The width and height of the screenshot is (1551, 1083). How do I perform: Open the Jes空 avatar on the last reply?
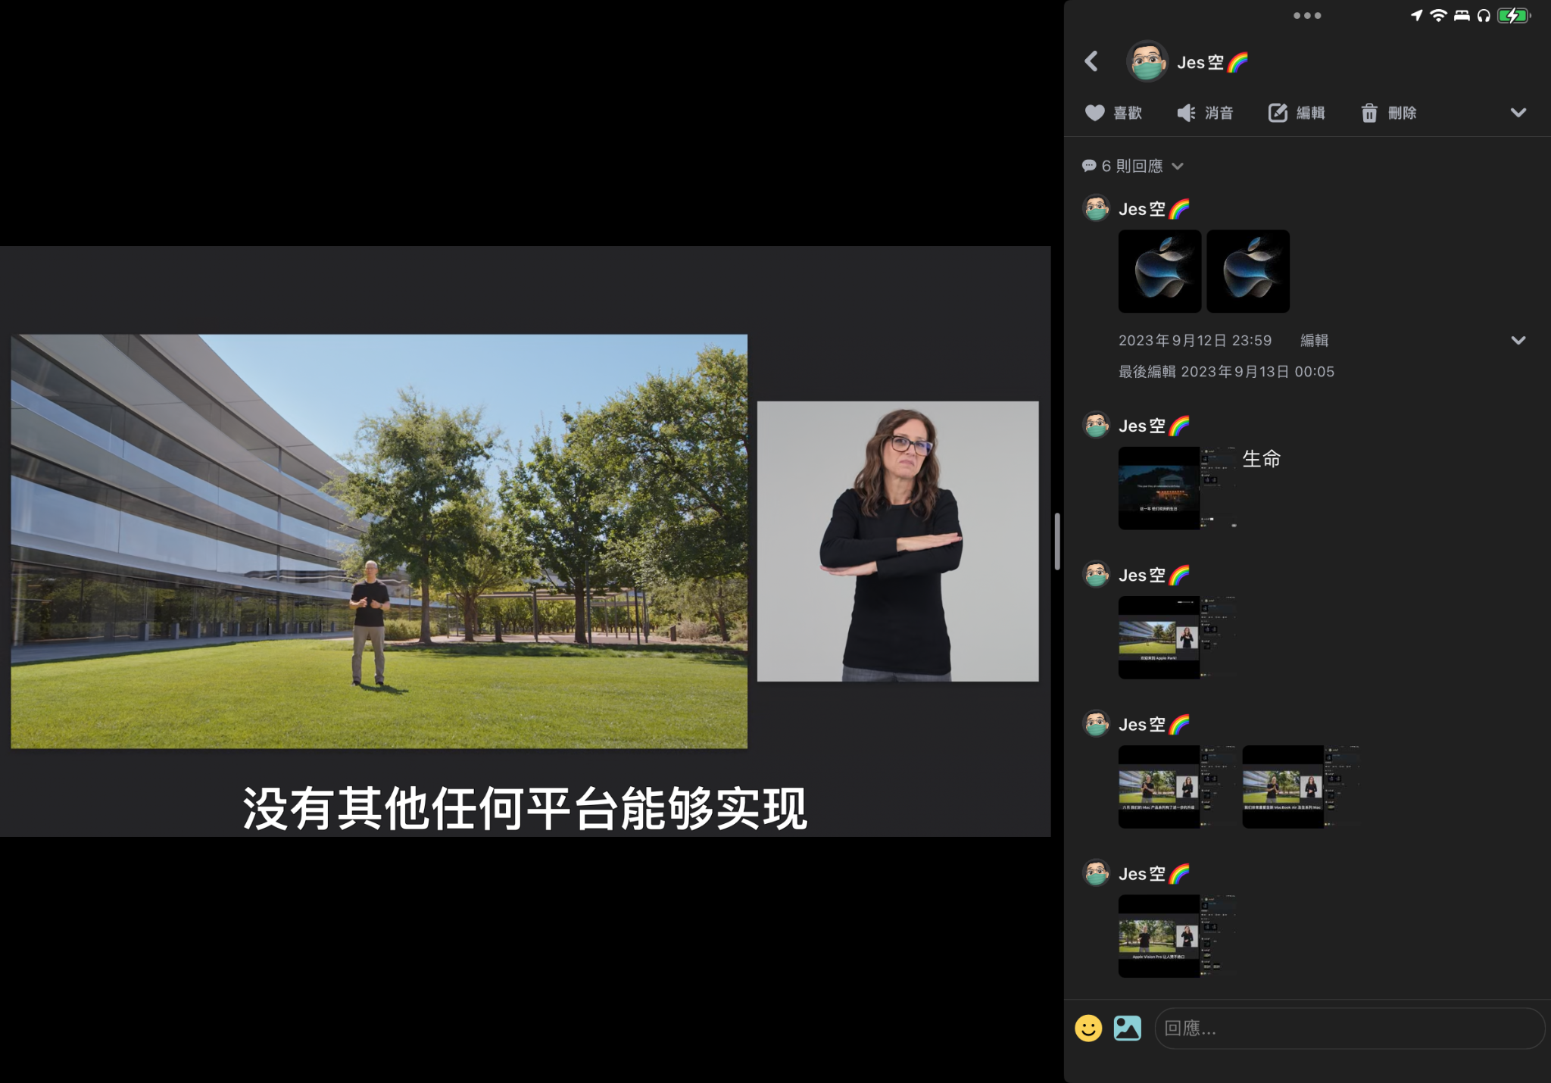coord(1096,873)
